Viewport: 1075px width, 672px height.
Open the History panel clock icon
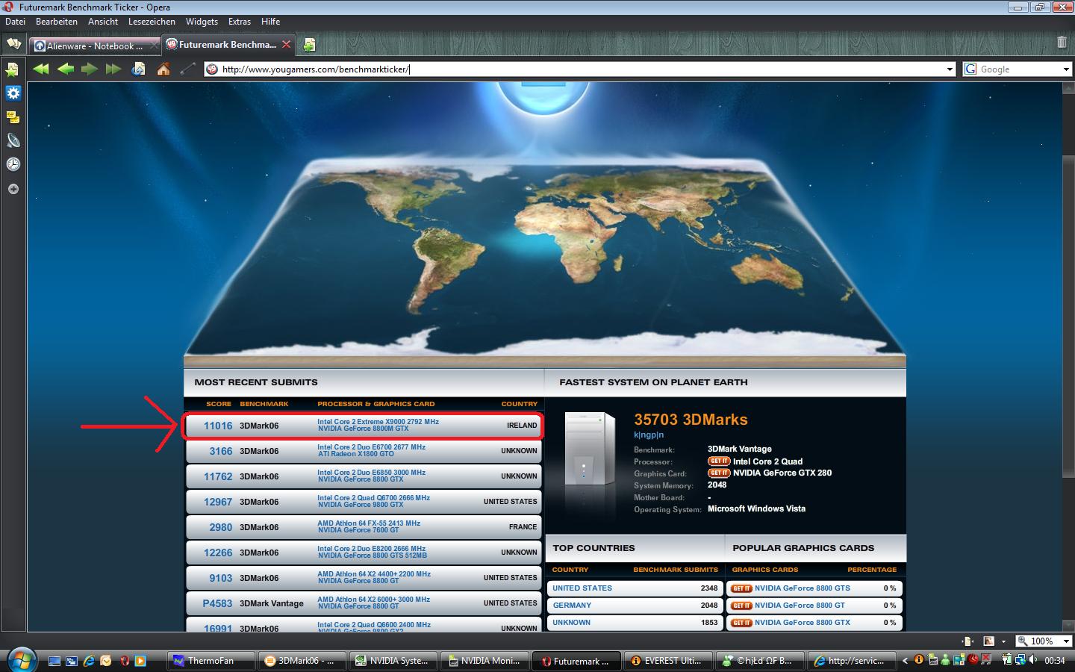13,164
